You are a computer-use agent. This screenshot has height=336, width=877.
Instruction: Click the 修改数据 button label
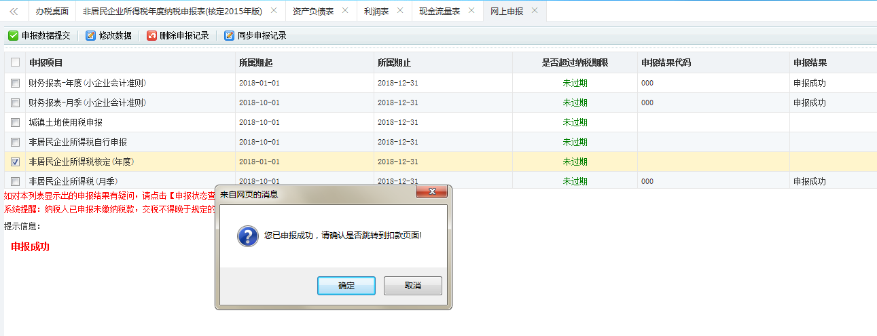tap(115, 36)
